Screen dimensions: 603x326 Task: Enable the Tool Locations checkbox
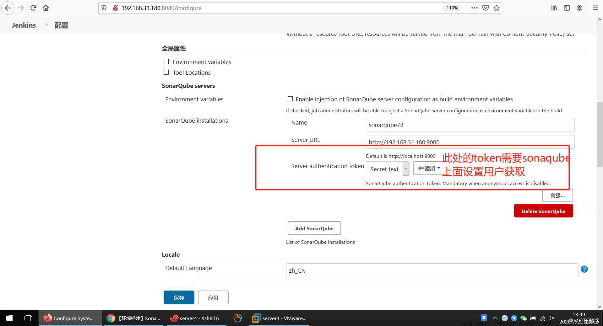166,72
